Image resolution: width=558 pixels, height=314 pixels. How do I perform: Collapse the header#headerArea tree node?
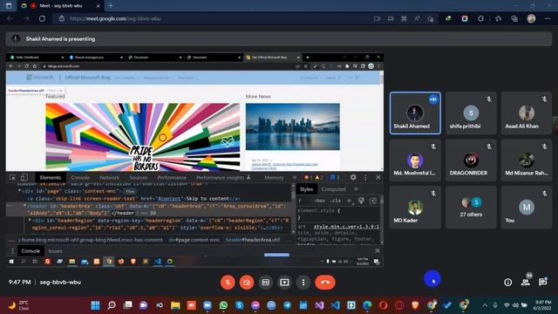click(x=24, y=206)
